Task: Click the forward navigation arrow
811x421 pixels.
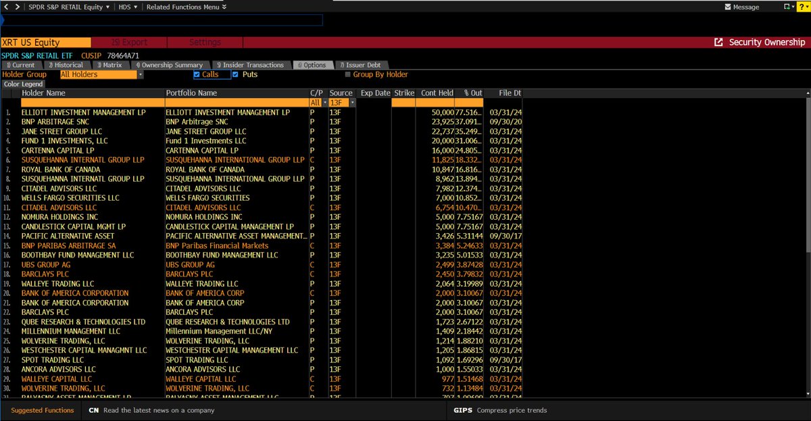Action: [18, 7]
